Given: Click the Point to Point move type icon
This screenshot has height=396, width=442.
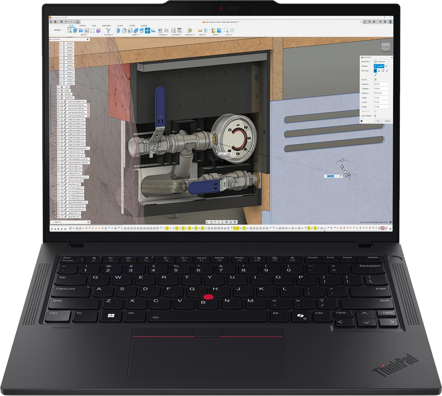Looking at the screenshot, I should pyautogui.click(x=387, y=70).
